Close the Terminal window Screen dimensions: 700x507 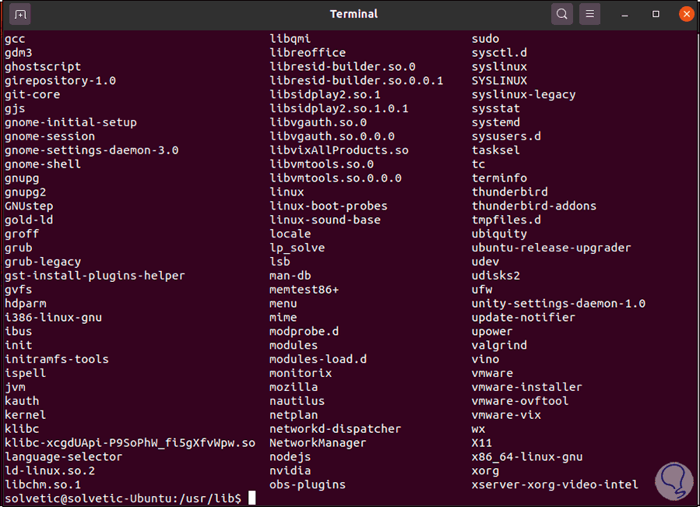(x=685, y=14)
